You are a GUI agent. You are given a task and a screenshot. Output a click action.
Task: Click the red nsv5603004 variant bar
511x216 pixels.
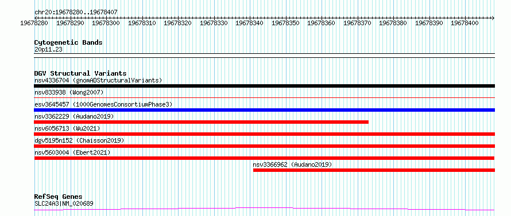click(x=264, y=158)
